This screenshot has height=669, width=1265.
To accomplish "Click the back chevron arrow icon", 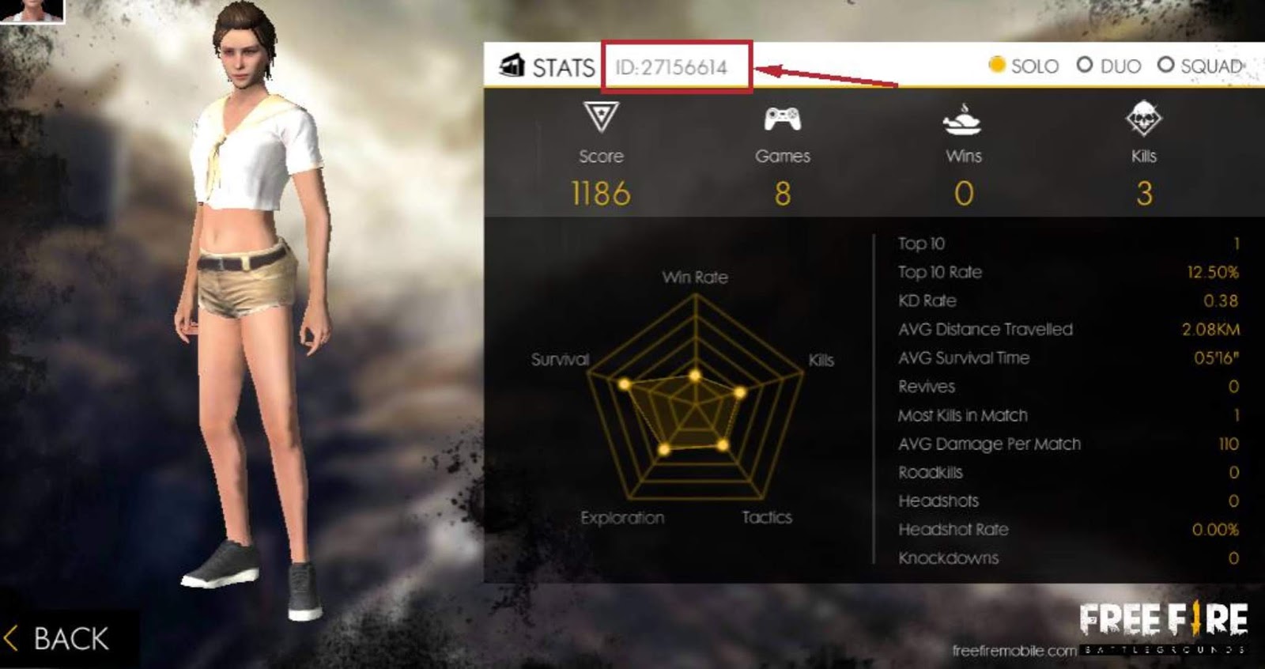I will point(11,638).
